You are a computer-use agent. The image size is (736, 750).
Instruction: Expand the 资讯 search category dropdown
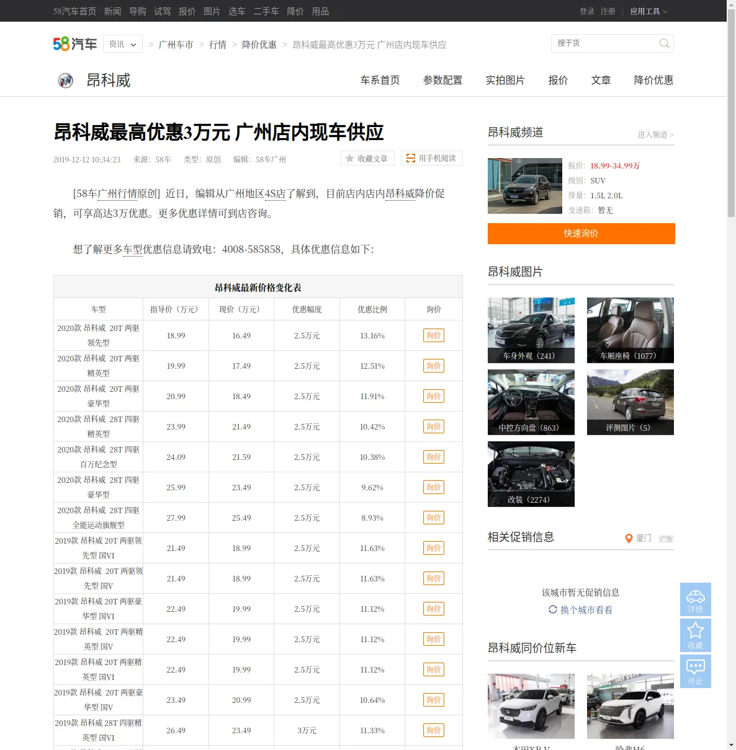[123, 44]
